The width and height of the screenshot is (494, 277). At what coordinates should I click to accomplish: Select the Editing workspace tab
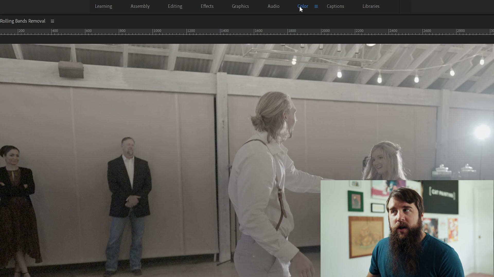click(x=175, y=6)
